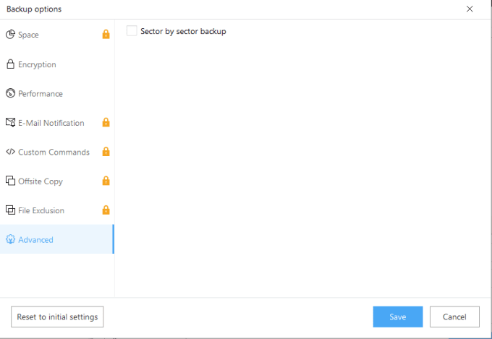
Task: Switch to the Performance tab
Action: pos(41,93)
